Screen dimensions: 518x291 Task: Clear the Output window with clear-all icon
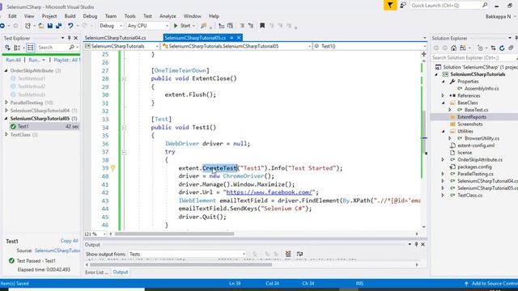click(x=288, y=254)
